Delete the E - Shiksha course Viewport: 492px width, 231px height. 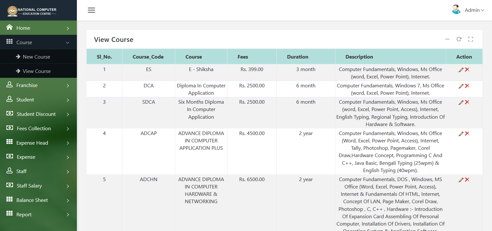coord(467,69)
